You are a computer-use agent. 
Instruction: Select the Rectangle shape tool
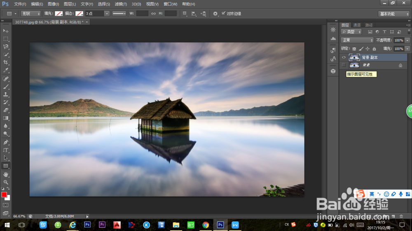click(x=5, y=166)
